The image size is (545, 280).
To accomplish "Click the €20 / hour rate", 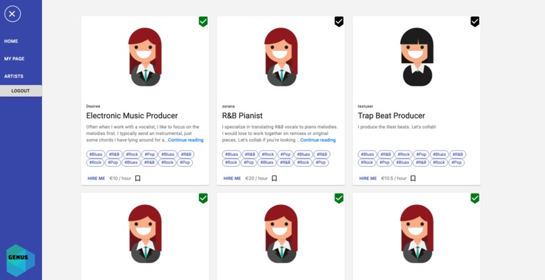I will (256, 178).
